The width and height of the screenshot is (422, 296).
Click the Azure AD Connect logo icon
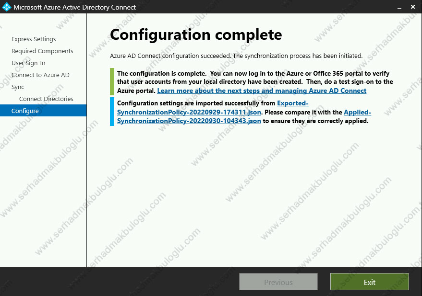pos(6,7)
